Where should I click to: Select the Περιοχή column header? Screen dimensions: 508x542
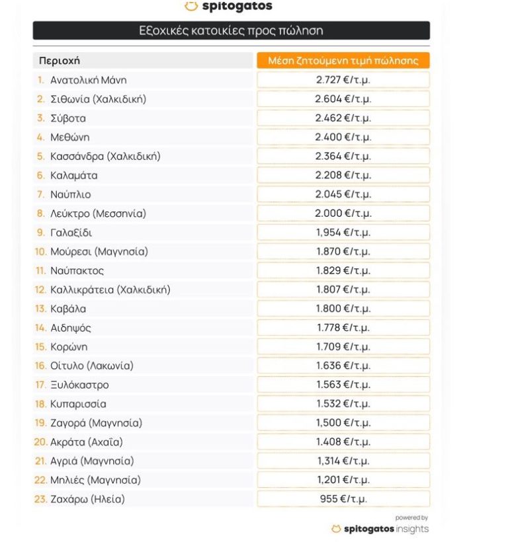60,61
